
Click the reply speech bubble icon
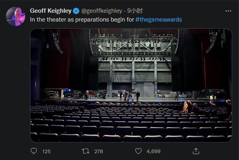click(34, 151)
